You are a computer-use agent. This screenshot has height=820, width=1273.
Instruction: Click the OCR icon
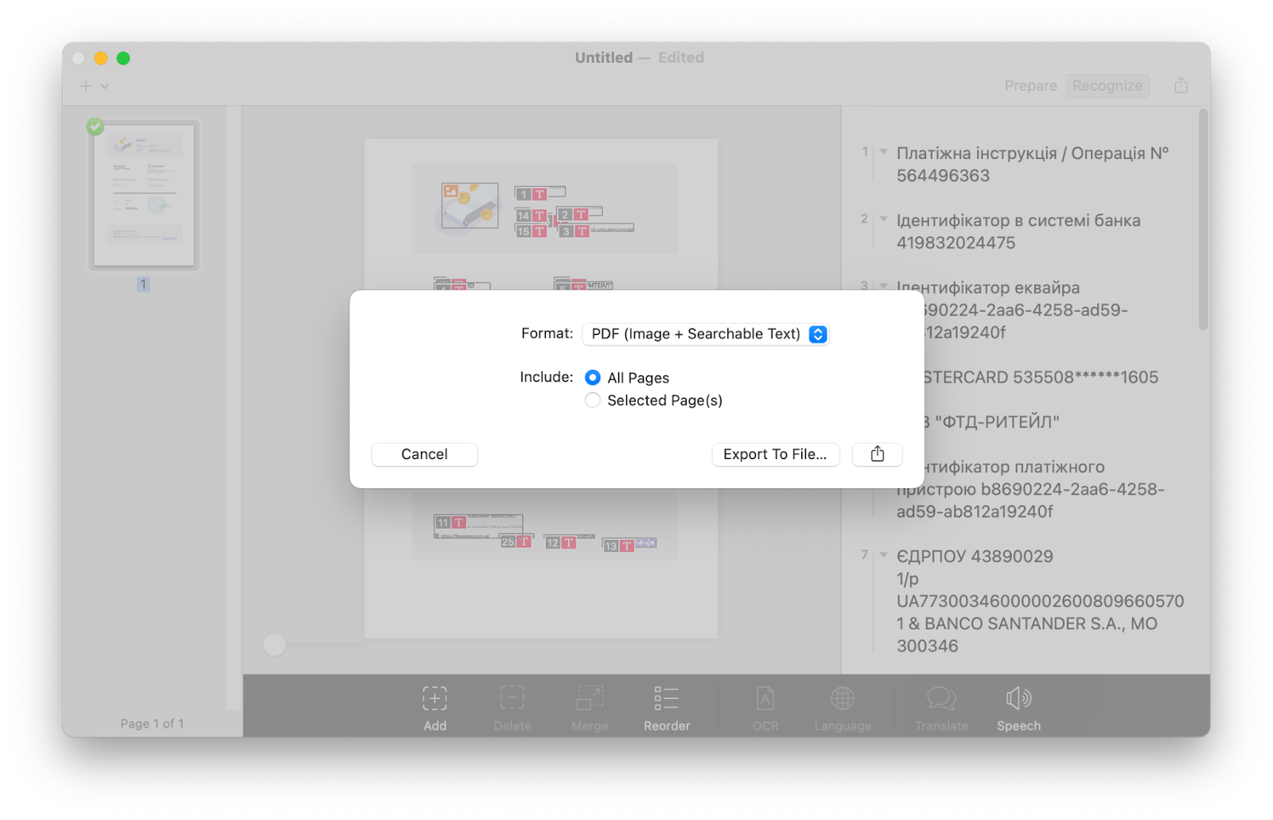pyautogui.click(x=765, y=699)
